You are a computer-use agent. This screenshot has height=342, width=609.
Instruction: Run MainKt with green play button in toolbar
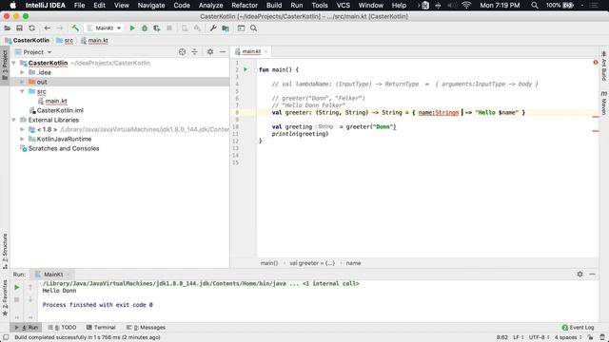coord(132,28)
